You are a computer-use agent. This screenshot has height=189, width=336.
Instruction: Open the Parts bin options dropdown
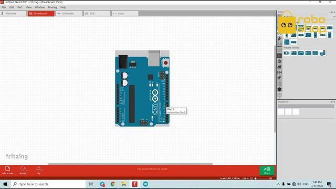pos(334,16)
